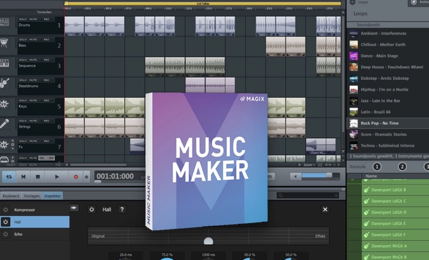Click the HipHop - I'm on a Hustle thumbnail

click(x=354, y=90)
